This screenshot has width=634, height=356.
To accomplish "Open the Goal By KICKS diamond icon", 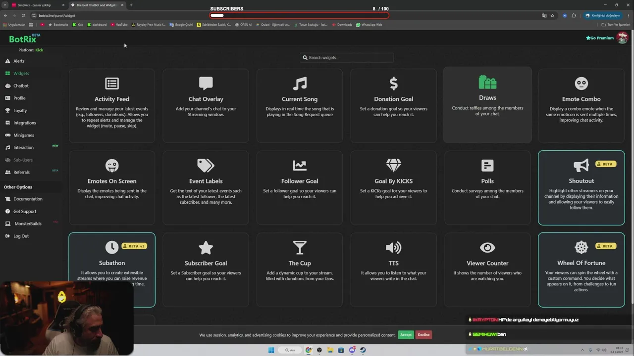I will 393,166.
